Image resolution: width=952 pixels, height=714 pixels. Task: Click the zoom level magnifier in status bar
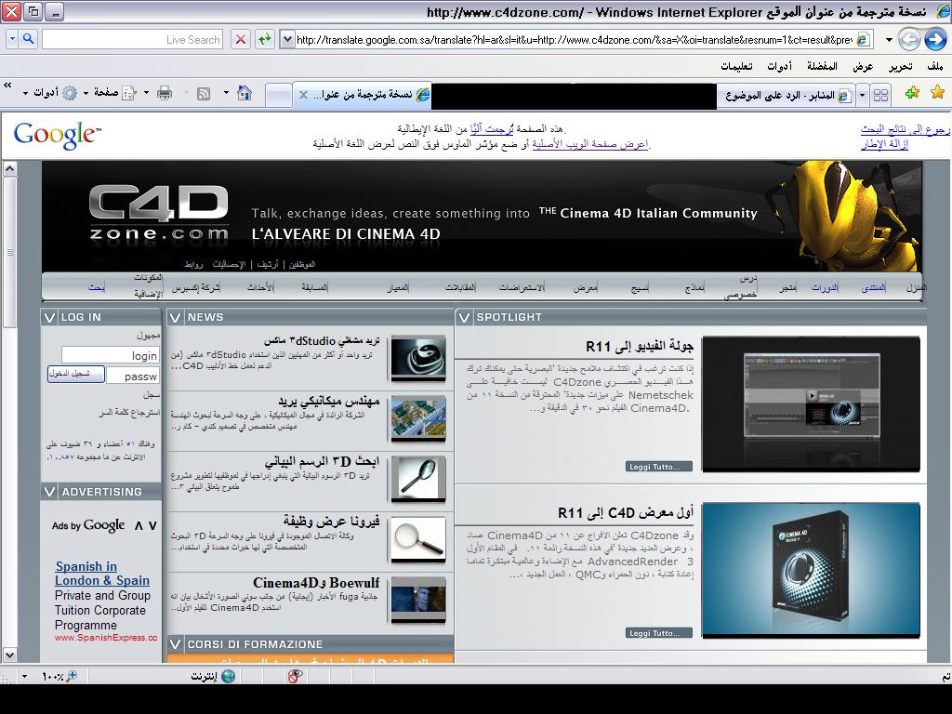pyautogui.click(x=71, y=676)
